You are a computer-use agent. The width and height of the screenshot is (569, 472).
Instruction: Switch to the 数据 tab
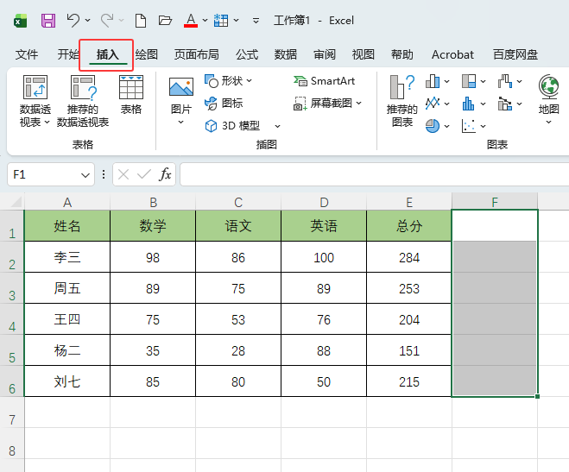286,54
